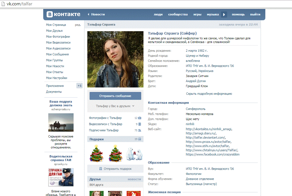Open Мои Аудиозаписи in sidebar
This screenshot has width=292, height=196.
point(58,48)
